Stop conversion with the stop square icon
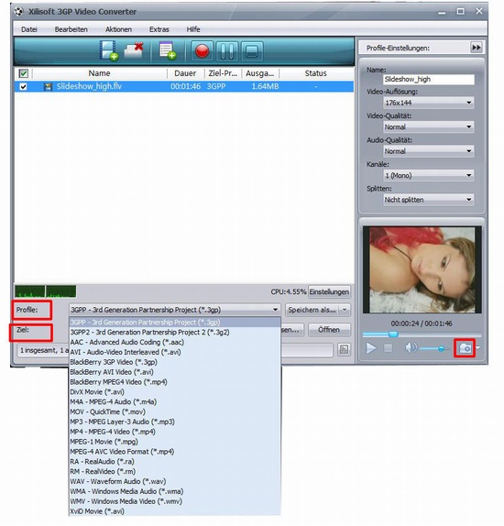The image size is (504, 526). pyautogui.click(x=252, y=51)
